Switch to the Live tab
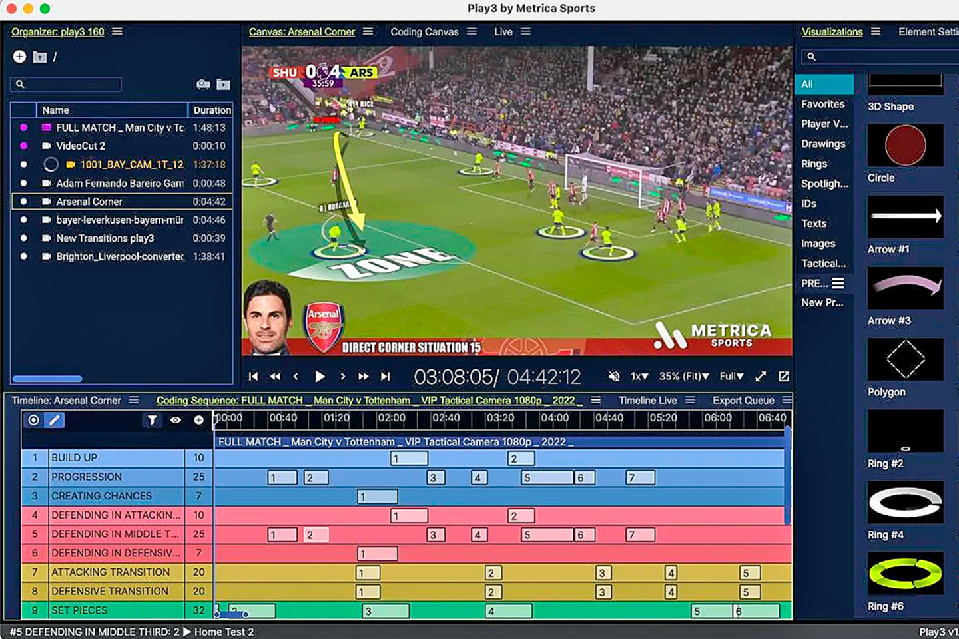The image size is (959, 639). 503,32
